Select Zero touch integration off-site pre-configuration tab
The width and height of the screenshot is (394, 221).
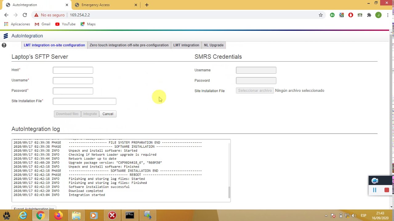click(129, 45)
